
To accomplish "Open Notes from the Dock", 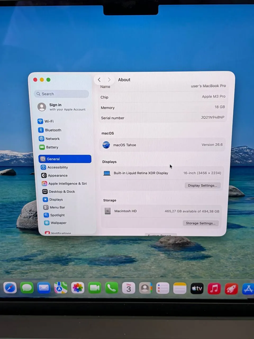I will point(180,288).
